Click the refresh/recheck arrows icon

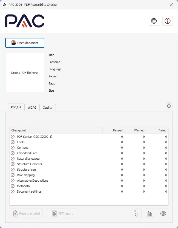point(169,106)
